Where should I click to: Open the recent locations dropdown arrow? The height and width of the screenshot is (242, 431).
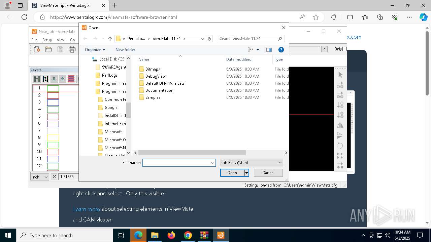[103, 39]
